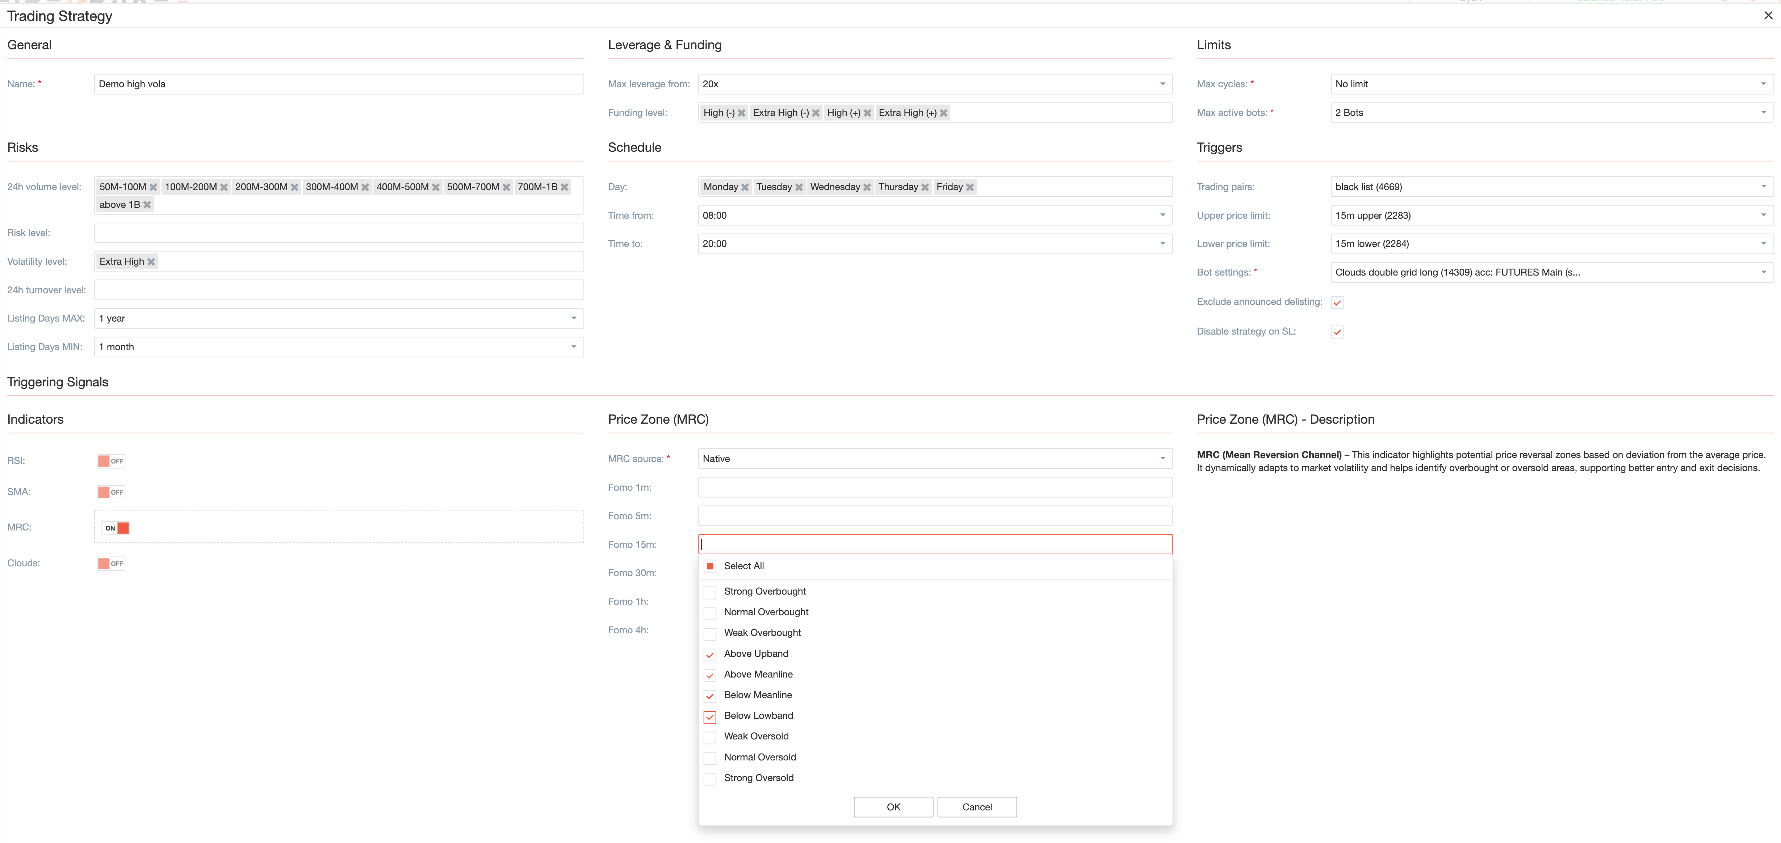This screenshot has width=1781, height=843.
Task: Remove Monday from schedule days
Action: click(745, 188)
